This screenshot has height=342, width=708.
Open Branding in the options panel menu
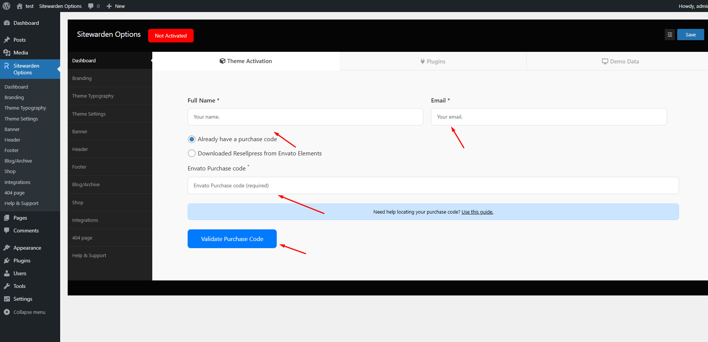[110, 78]
